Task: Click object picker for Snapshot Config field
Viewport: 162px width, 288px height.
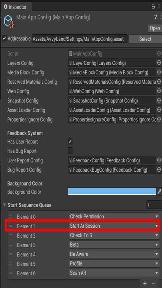Action: click(159, 100)
